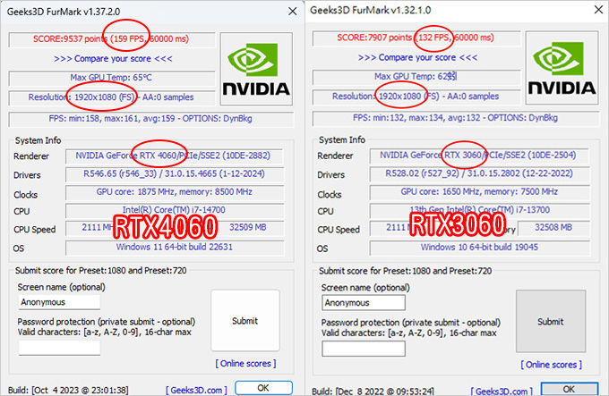Viewport: 609px width, 396px height.
Task: Click the NVIDIA logo in v1.32.1.0 window
Action: pos(562,68)
